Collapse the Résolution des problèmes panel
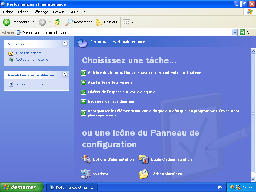 [65, 75]
